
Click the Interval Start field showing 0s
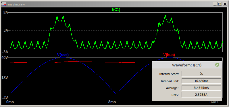click(201, 74)
